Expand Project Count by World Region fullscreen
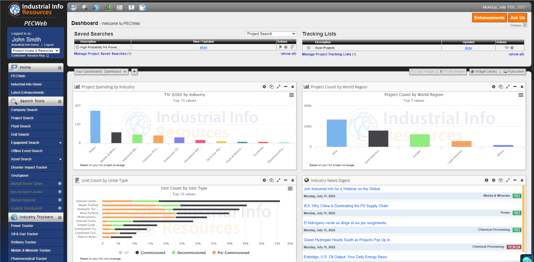This screenshot has height=262, width=534. 508,87
